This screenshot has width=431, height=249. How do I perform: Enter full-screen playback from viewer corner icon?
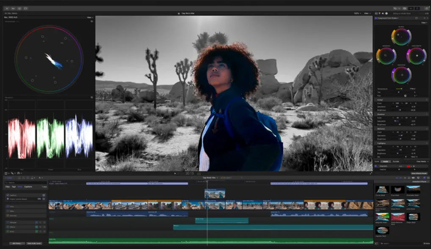coord(371,173)
